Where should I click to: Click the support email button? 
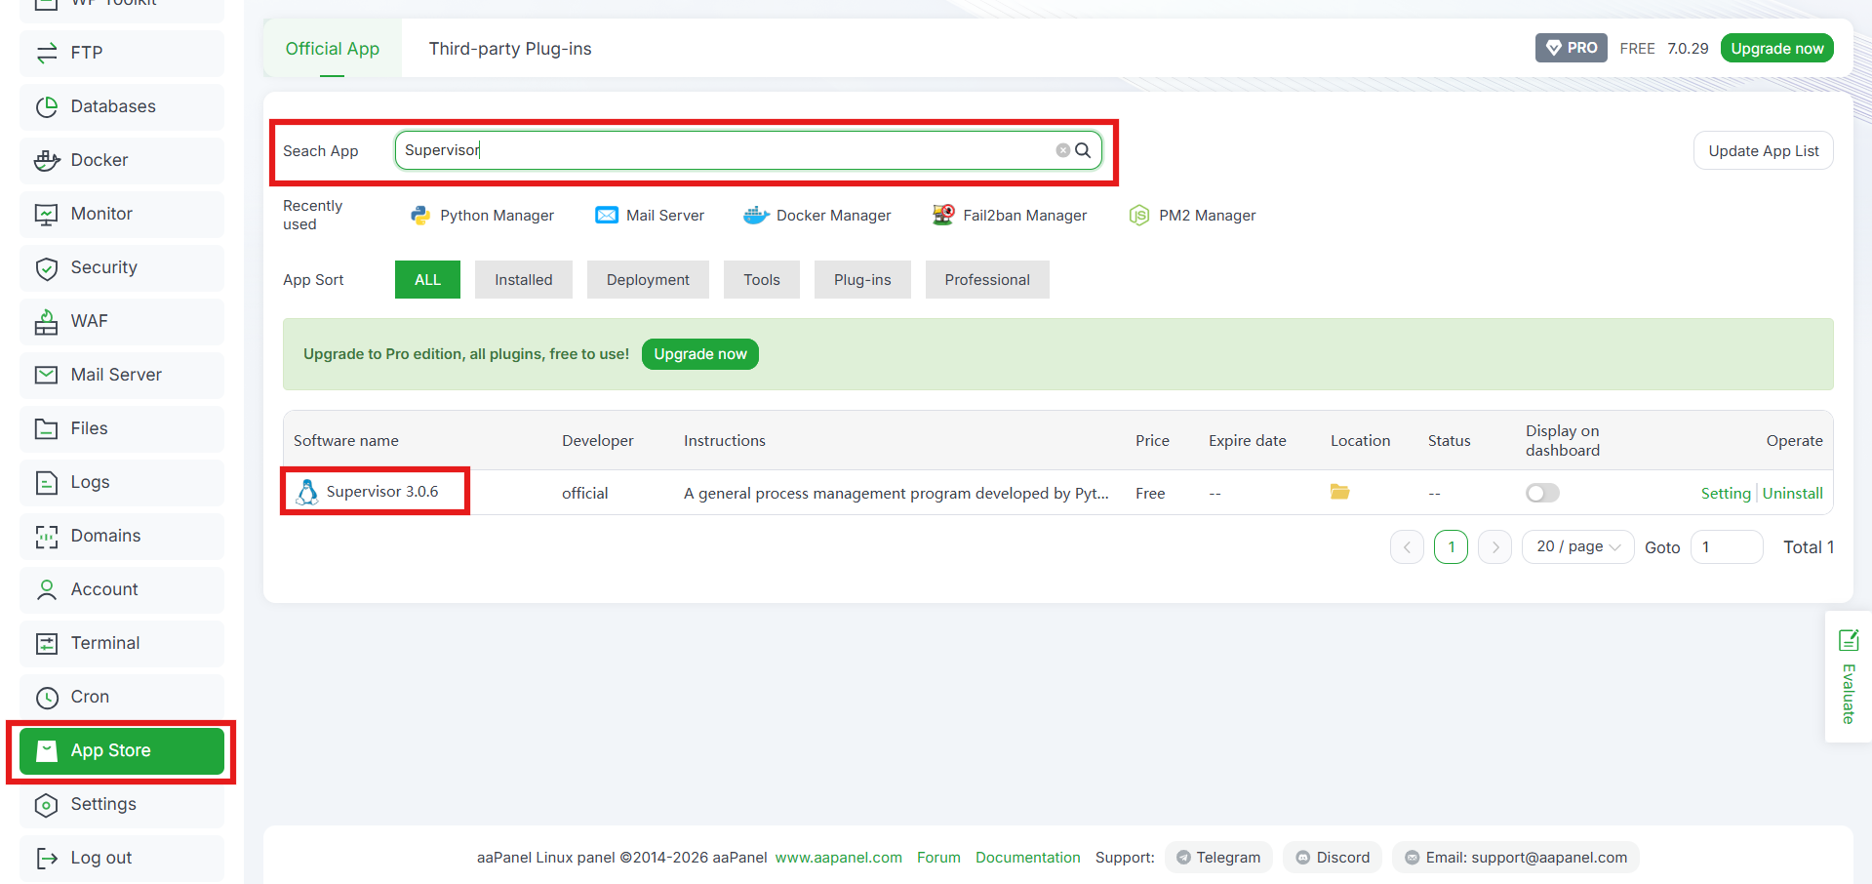(1516, 858)
